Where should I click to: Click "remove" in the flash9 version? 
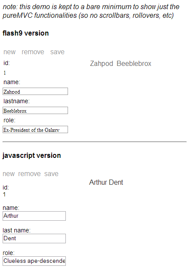[33, 52]
